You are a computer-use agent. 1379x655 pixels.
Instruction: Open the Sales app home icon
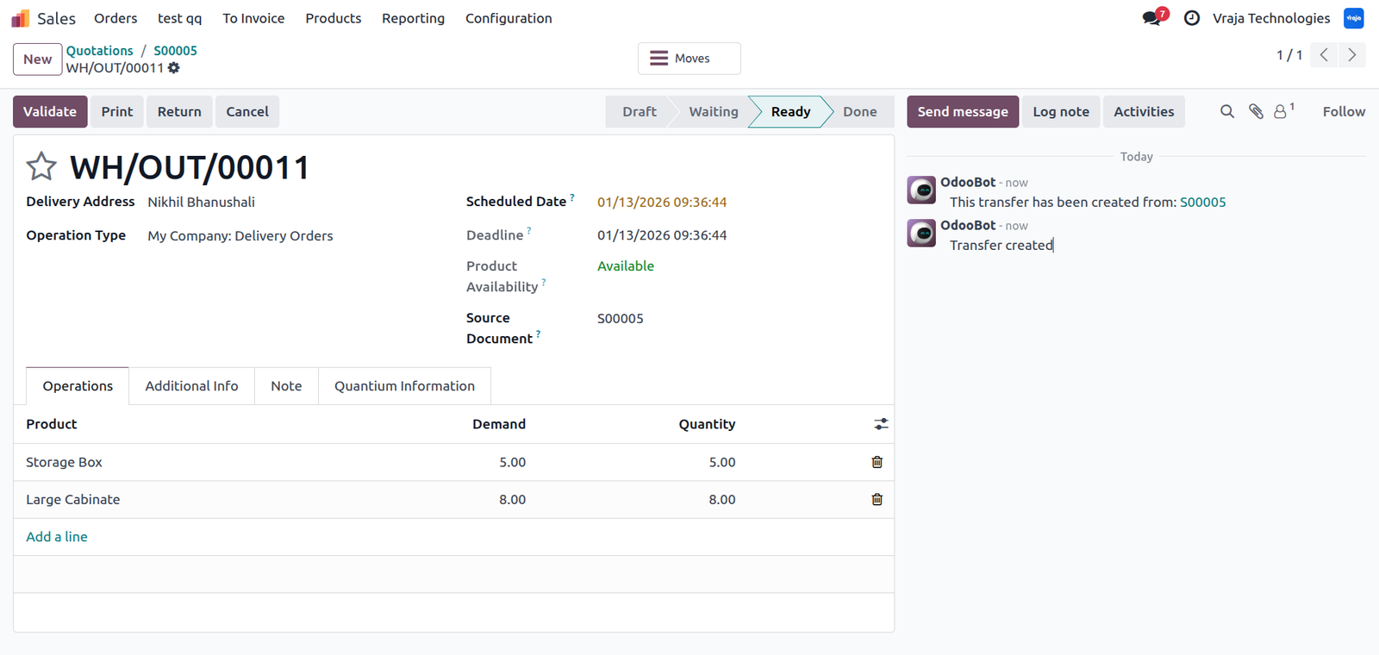click(x=21, y=18)
